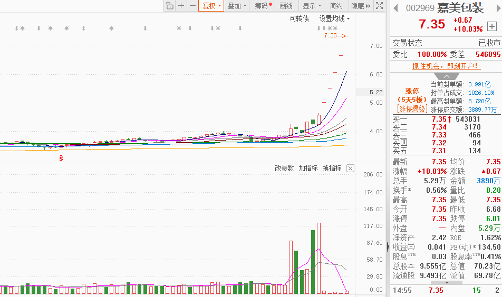
Task: Click 换指标 to change indicator
Action: [332, 168]
